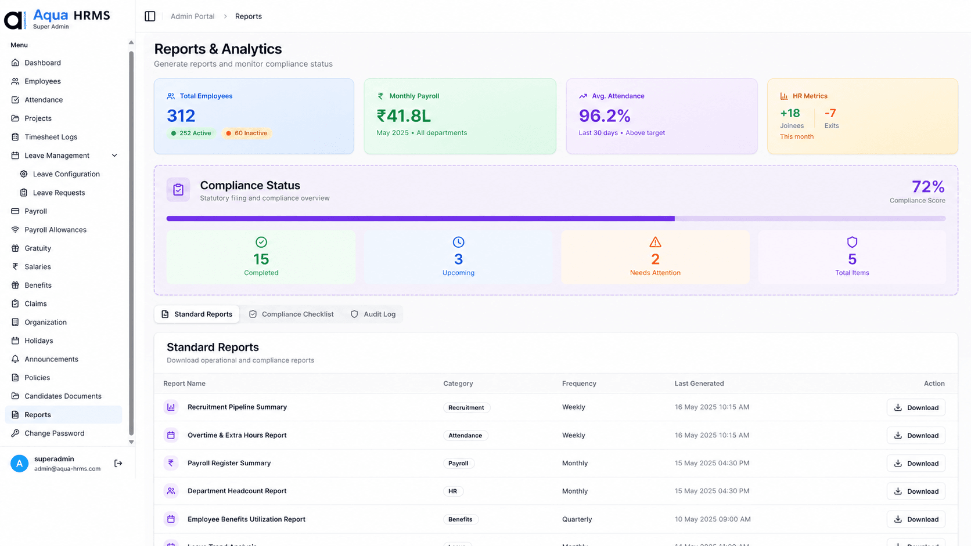971x546 pixels.
Task: Click the Gratuity gift icon
Action: tap(15, 248)
